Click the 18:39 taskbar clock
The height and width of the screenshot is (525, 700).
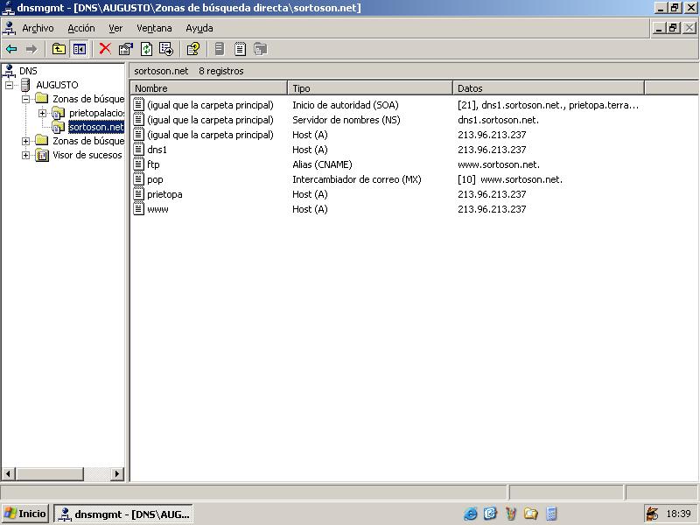tap(678, 514)
